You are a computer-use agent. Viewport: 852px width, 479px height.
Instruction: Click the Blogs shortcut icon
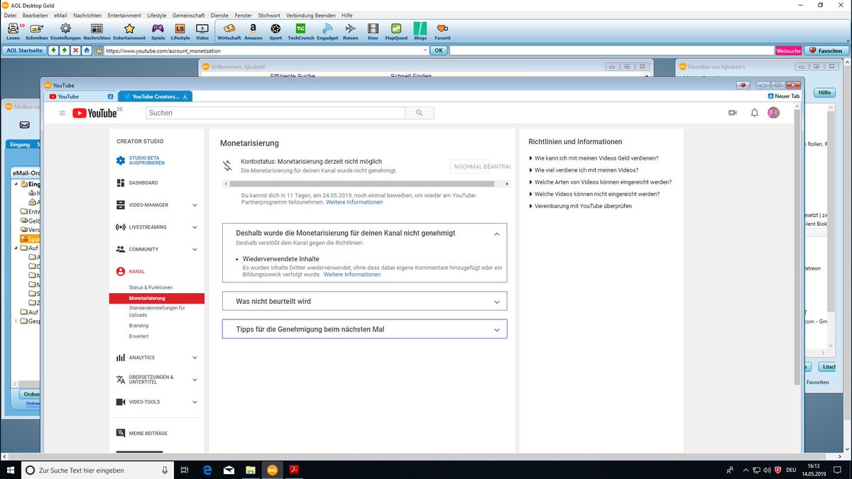[420, 31]
